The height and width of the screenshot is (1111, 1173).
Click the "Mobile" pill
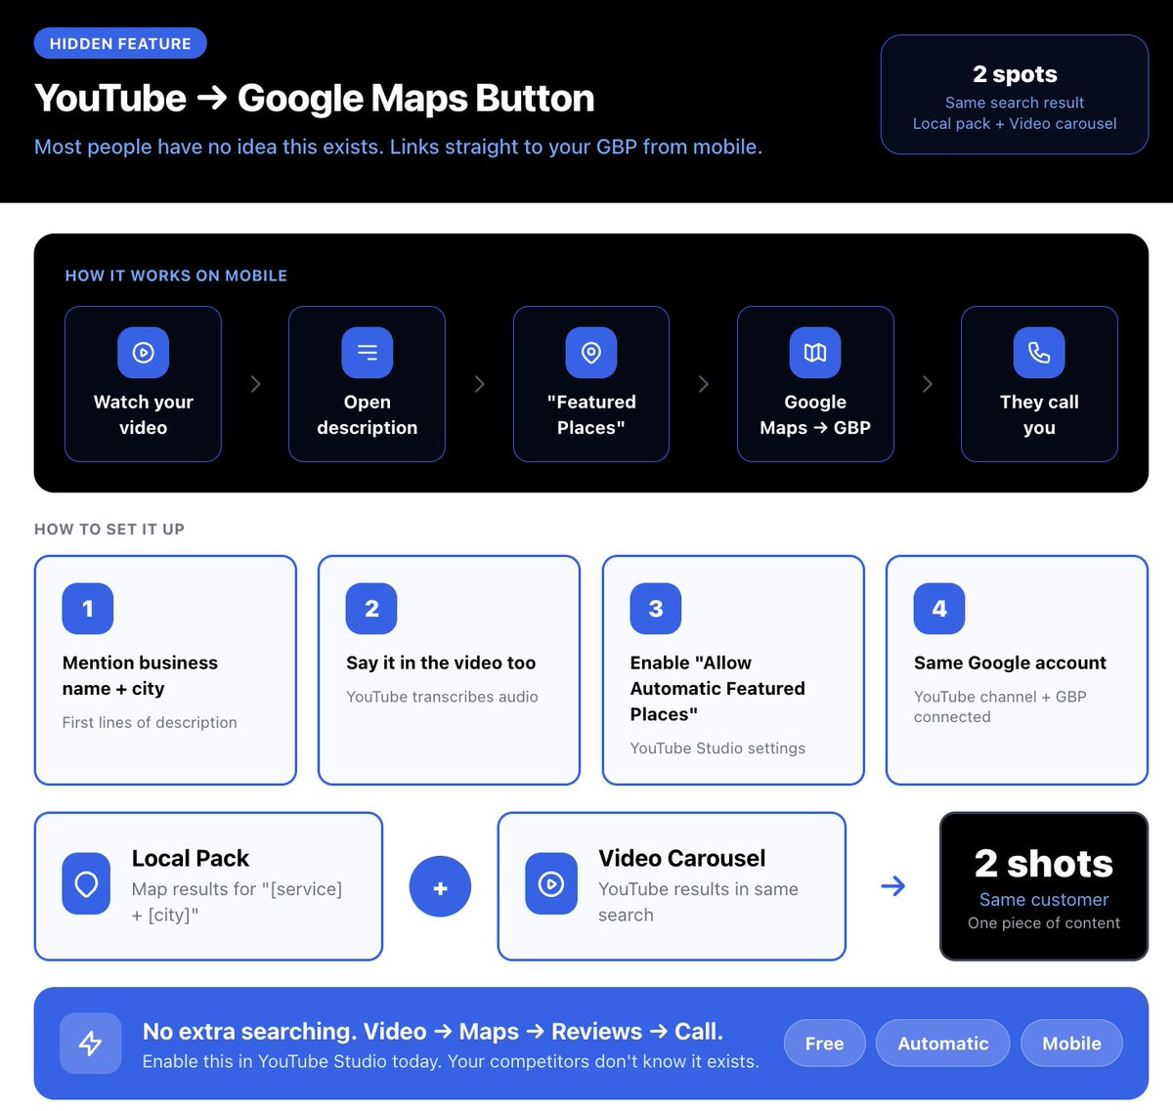point(1071,1044)
